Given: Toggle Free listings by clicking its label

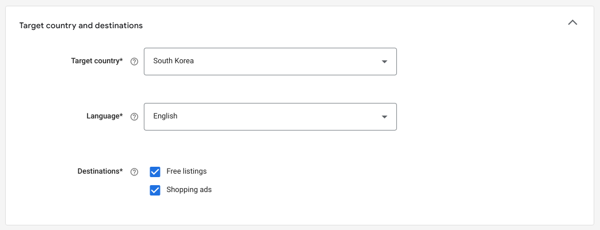Looking at the screenshot, I should 186,171.
